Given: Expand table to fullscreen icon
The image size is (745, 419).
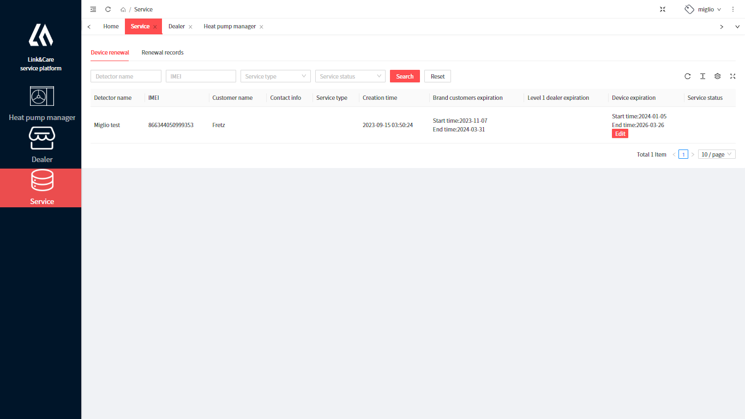Looking at the screenshot, I should coord(732,76).
